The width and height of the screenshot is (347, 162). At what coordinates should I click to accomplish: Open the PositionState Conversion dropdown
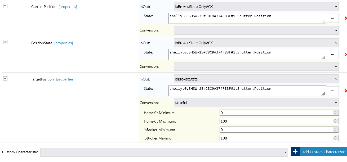(256, 66)
